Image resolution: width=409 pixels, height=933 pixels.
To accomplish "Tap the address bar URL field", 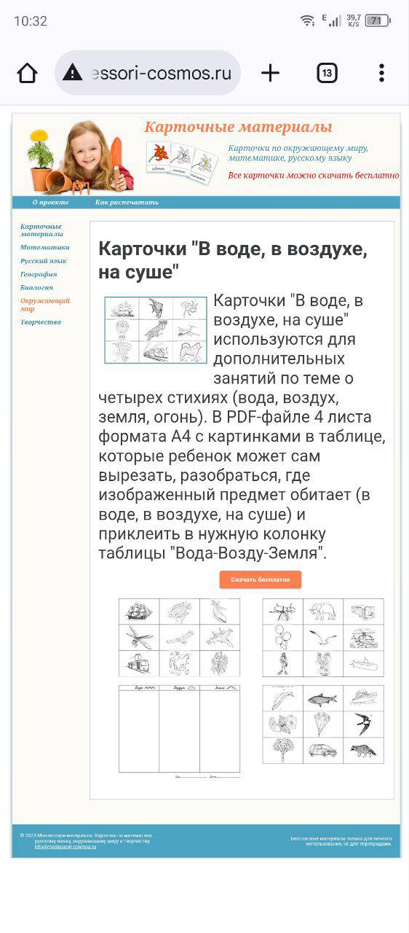I will pos(148,73).
